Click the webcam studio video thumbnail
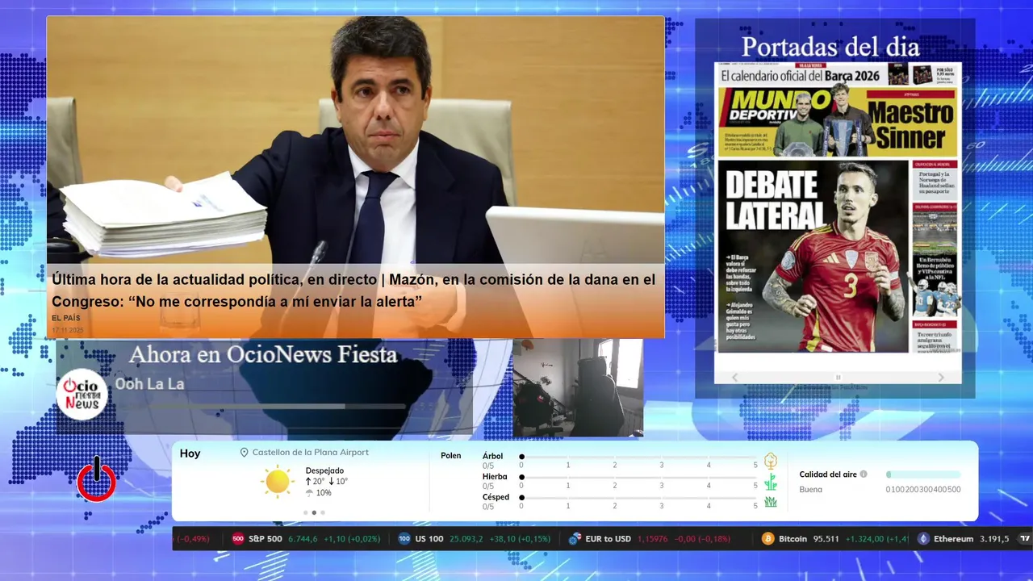Viewport: 1033px width, 581px height. click(578, 388)
